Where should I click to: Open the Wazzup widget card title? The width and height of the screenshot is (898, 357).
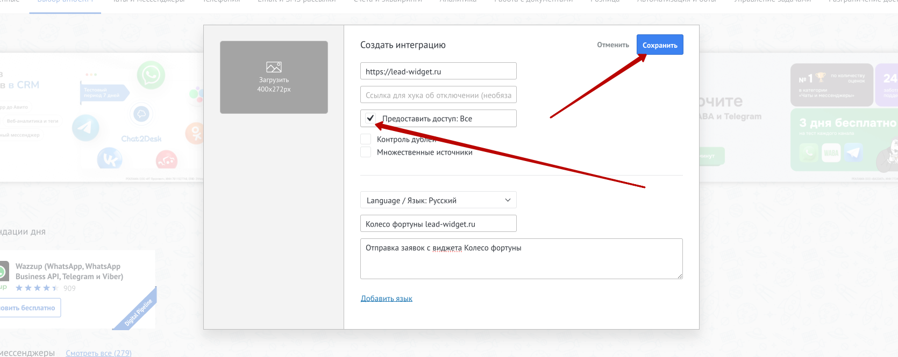pyautogui.click(x=69, y=271)
